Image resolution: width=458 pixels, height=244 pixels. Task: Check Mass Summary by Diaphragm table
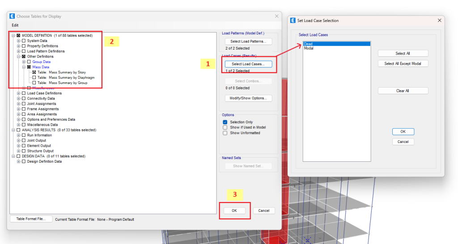point(34,77)
